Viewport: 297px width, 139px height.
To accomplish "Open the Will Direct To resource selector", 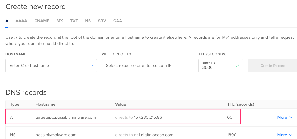I will pyautogui.click(x=148, y=66).
